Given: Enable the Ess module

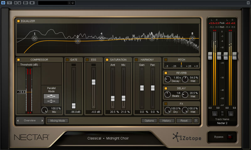Looking at the screenshot, I should (x=87, y=60).
